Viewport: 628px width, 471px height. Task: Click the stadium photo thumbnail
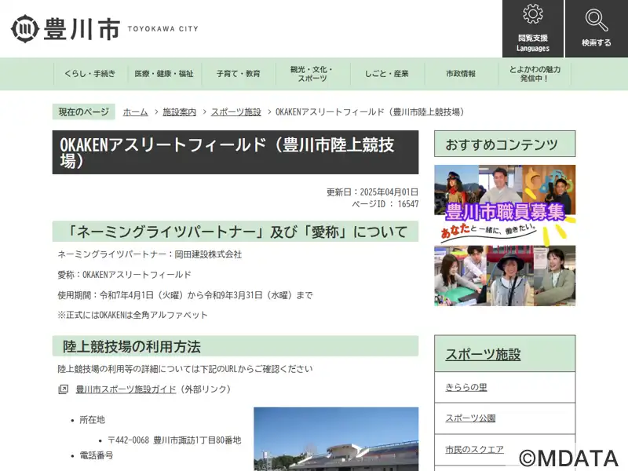[336, 439]
